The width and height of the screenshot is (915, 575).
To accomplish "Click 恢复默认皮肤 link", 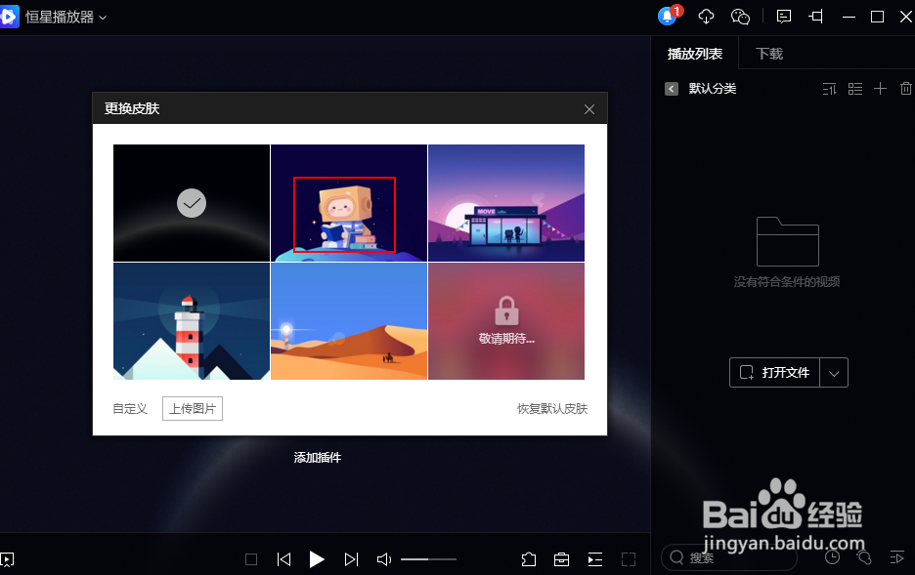I will click(x=552, y=408).
